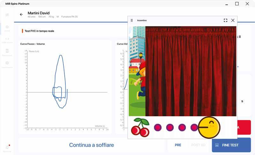
Task: Click the Continua a soffiare message
Action: coord(91,145)
